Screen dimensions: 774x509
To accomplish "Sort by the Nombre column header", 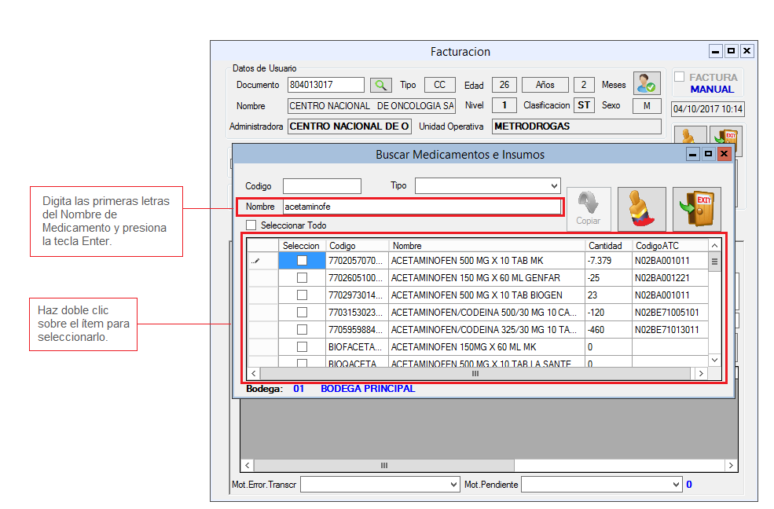I will (486, 246).
